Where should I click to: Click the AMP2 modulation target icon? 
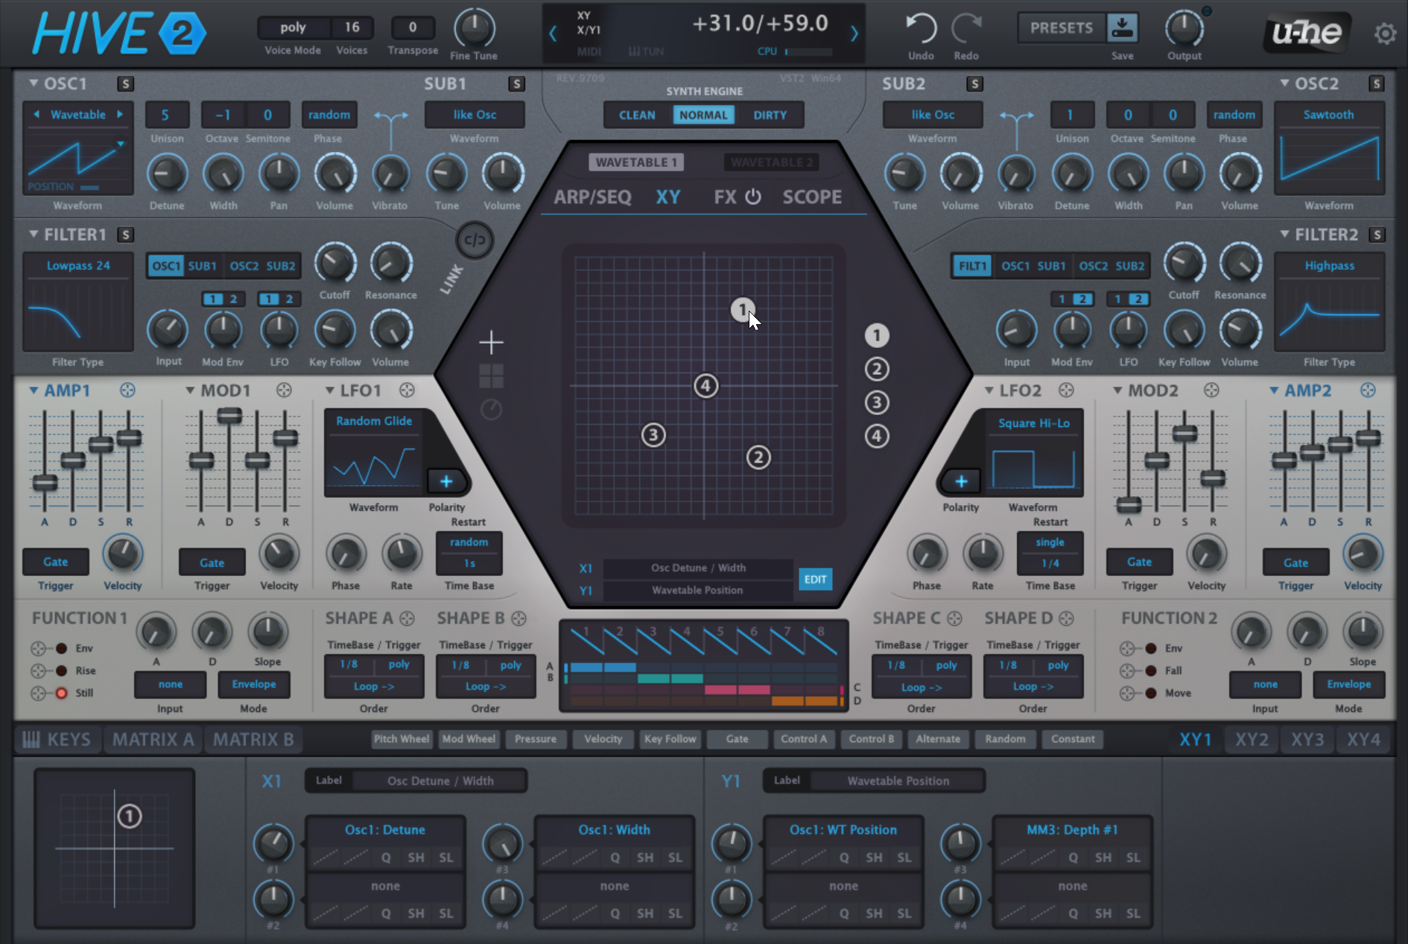point(1368,390)
